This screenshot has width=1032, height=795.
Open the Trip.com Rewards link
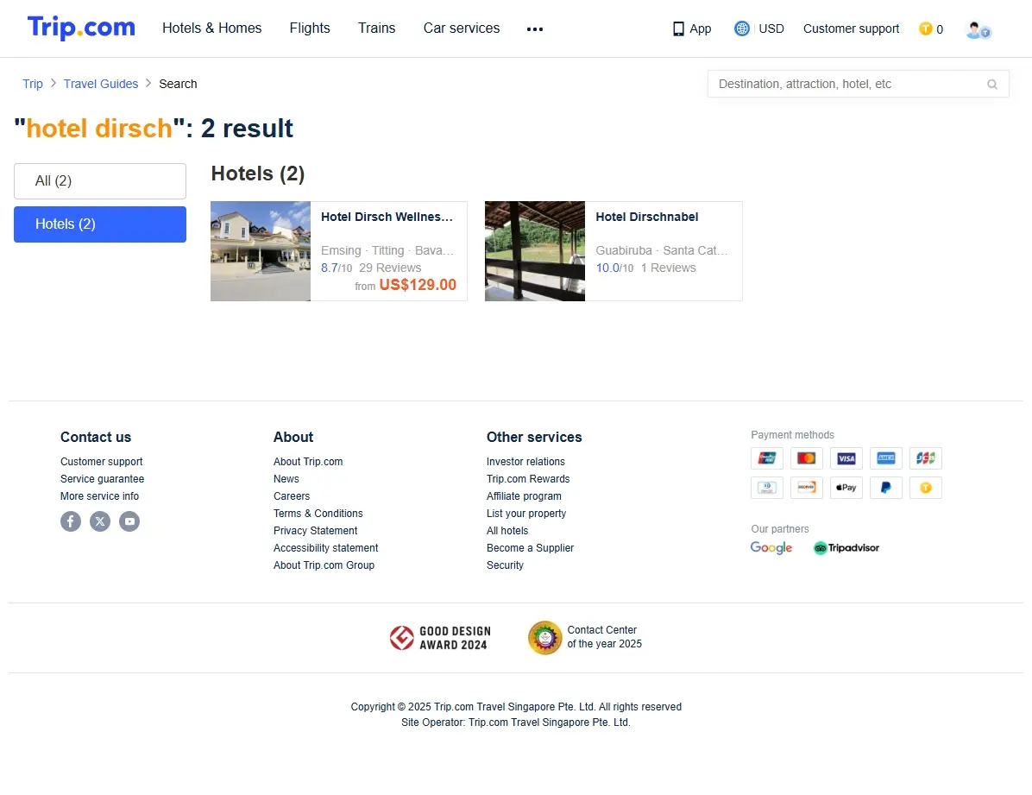click(x=528, y=479)
